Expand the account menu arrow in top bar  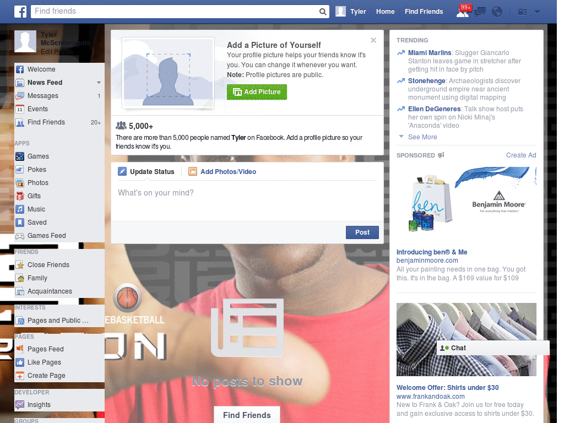point(538,12)
